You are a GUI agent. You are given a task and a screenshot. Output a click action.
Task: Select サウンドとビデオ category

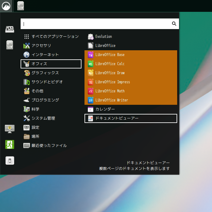[x=51, y=82]
